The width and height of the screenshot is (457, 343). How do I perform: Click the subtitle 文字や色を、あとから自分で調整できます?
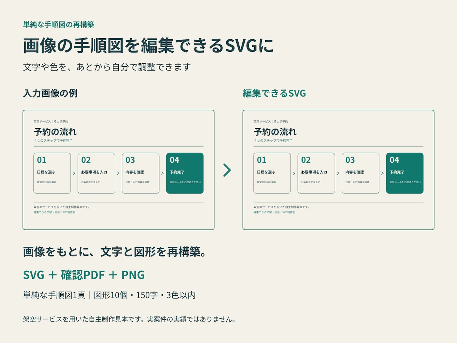[x=107, y=67]
